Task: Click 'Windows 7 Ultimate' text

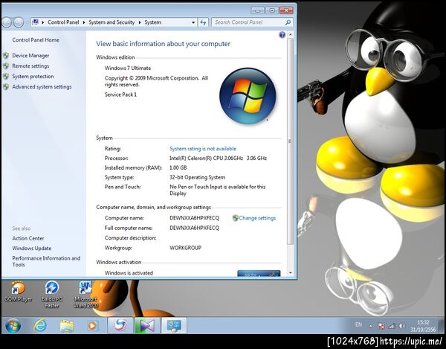Action: [128, 68]
